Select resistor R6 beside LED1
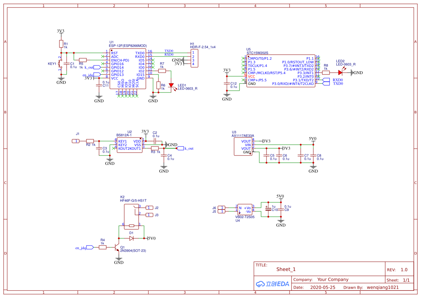 click(158, 85)
